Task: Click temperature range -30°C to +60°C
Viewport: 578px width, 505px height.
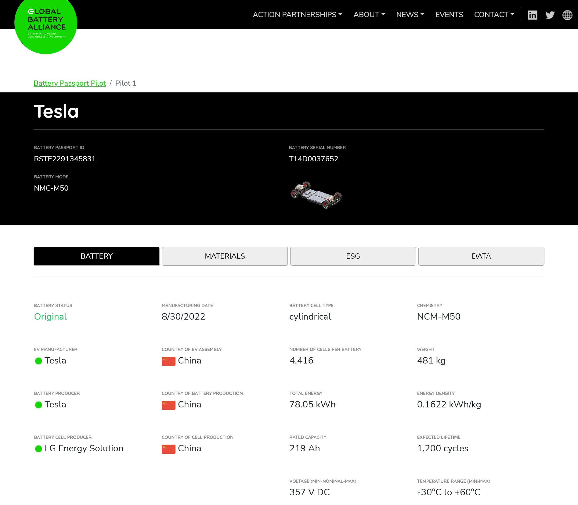Action: (x=449, y=492)
